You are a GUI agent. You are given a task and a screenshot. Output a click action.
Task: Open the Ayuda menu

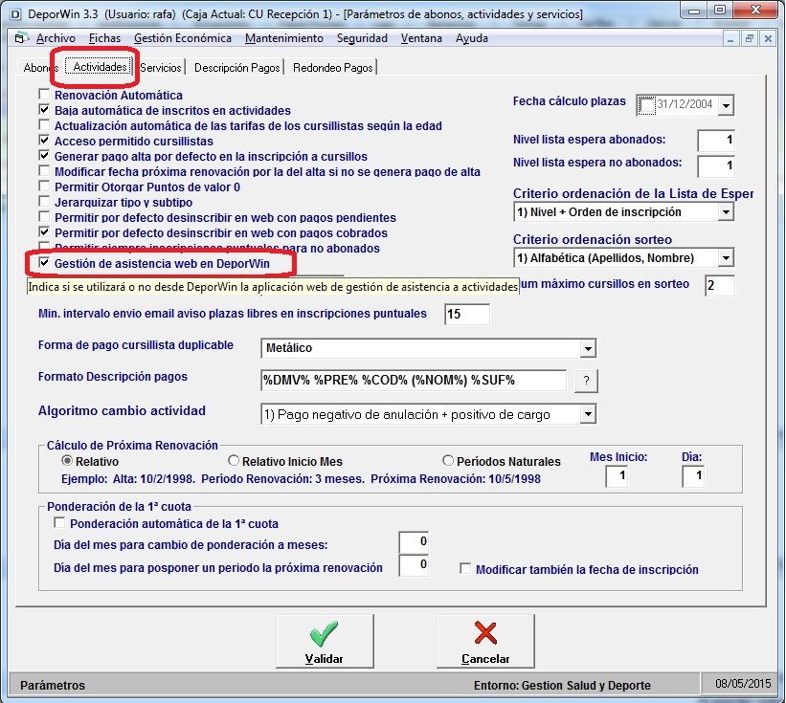pos(471,38)
